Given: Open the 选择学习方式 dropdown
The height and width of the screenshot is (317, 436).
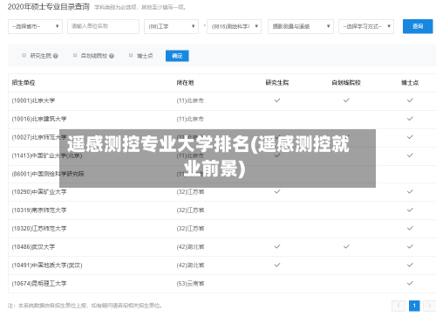Looking at the screenshot, I should [366, 26].
